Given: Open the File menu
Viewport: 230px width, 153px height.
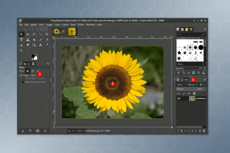Looking at the screenshot, I should coord(21,25).
